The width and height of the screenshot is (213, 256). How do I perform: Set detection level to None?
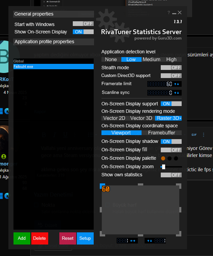[111, 59]
